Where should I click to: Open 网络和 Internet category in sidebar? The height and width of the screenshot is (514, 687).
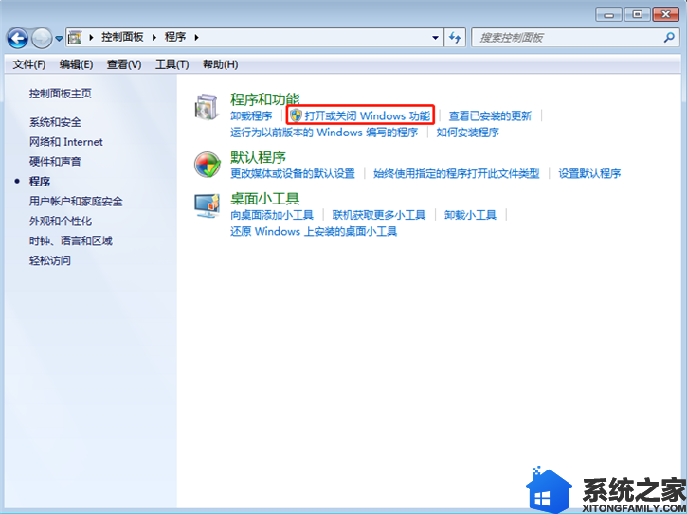pos(66,142)
